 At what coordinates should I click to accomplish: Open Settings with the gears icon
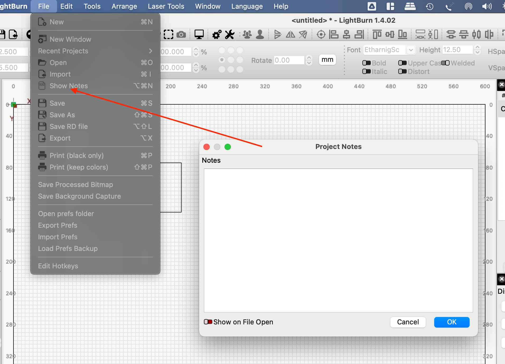217,35
